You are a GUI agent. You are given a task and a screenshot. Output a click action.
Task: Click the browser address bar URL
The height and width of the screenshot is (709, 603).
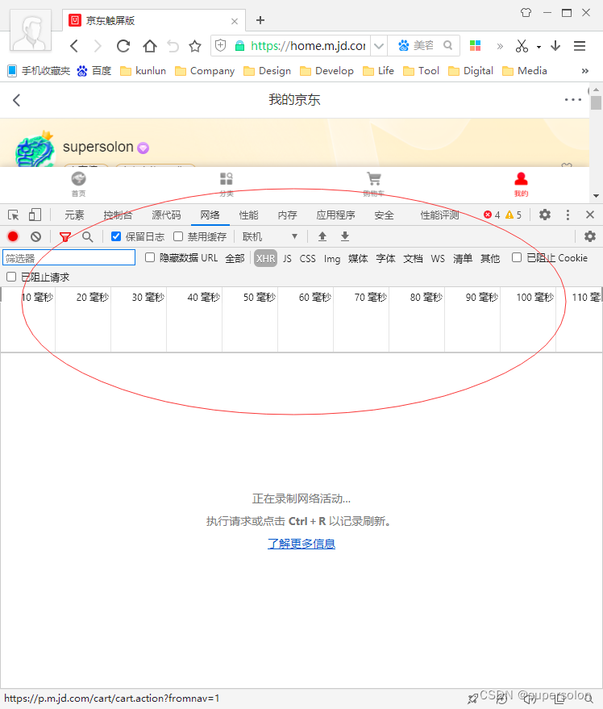pyautogui.click(x=308, y=46)
